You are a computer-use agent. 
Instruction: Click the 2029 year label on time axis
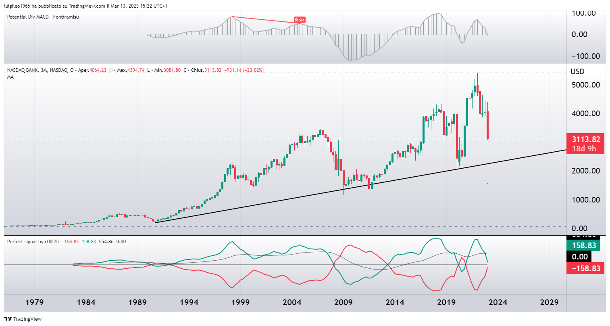pyautogui.click(x=550, y=302)
